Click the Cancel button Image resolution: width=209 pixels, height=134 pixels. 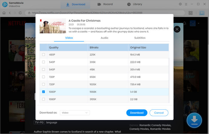point(159,113)
